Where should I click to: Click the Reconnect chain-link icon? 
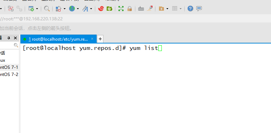click(19, 9)
